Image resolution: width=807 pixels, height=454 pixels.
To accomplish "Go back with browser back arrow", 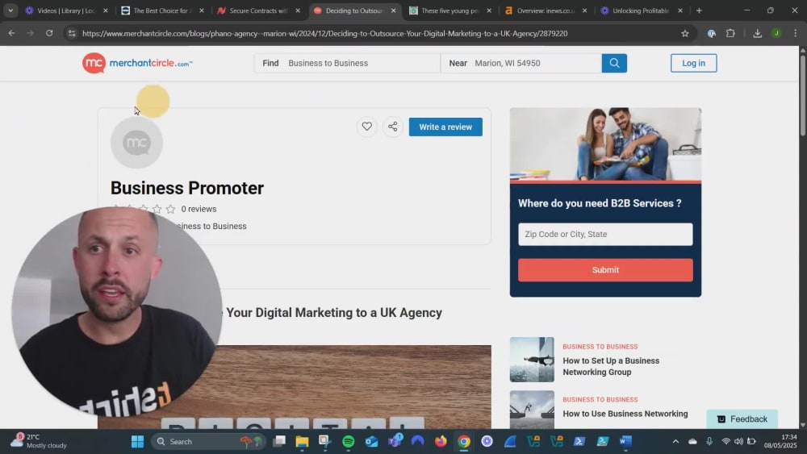I will click(x=11, y=33).
